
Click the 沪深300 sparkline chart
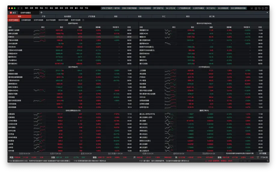(170, 77)
